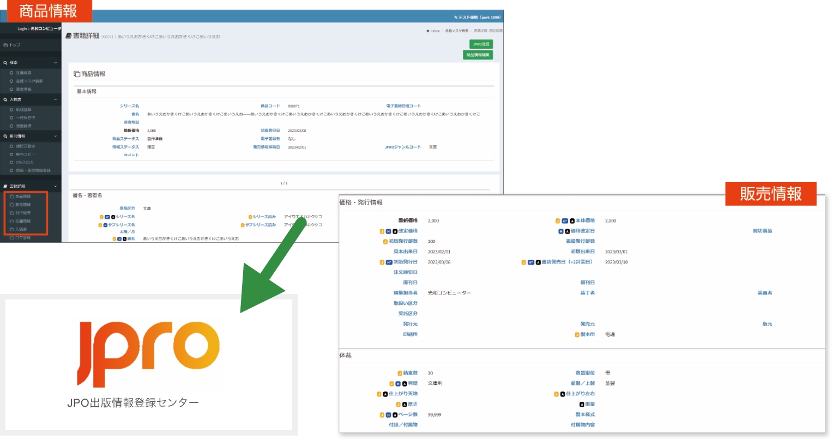Click the 発売情報解禁日 value 2023/02/01
The height and width of the screenshot is (441, 833).
pyautogui.click(x=297, y=147)
